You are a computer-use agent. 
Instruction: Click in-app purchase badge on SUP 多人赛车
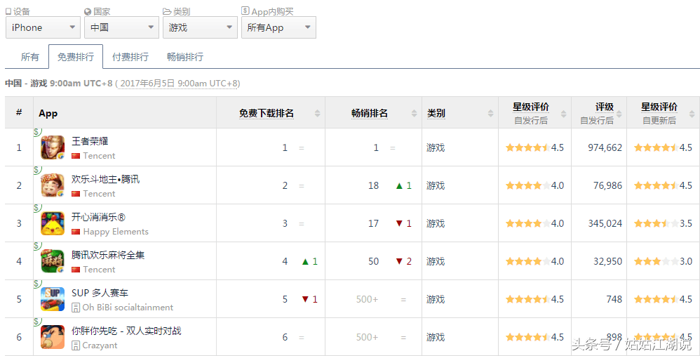[x=37, y=284]
